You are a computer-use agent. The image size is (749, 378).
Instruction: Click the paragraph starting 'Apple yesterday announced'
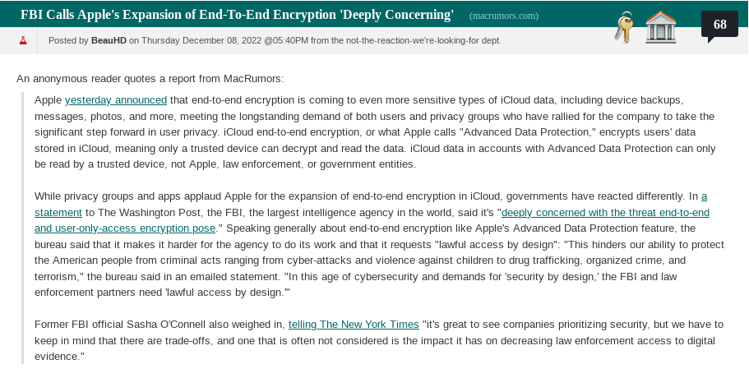pyautogui.click(x=370, y=131)
